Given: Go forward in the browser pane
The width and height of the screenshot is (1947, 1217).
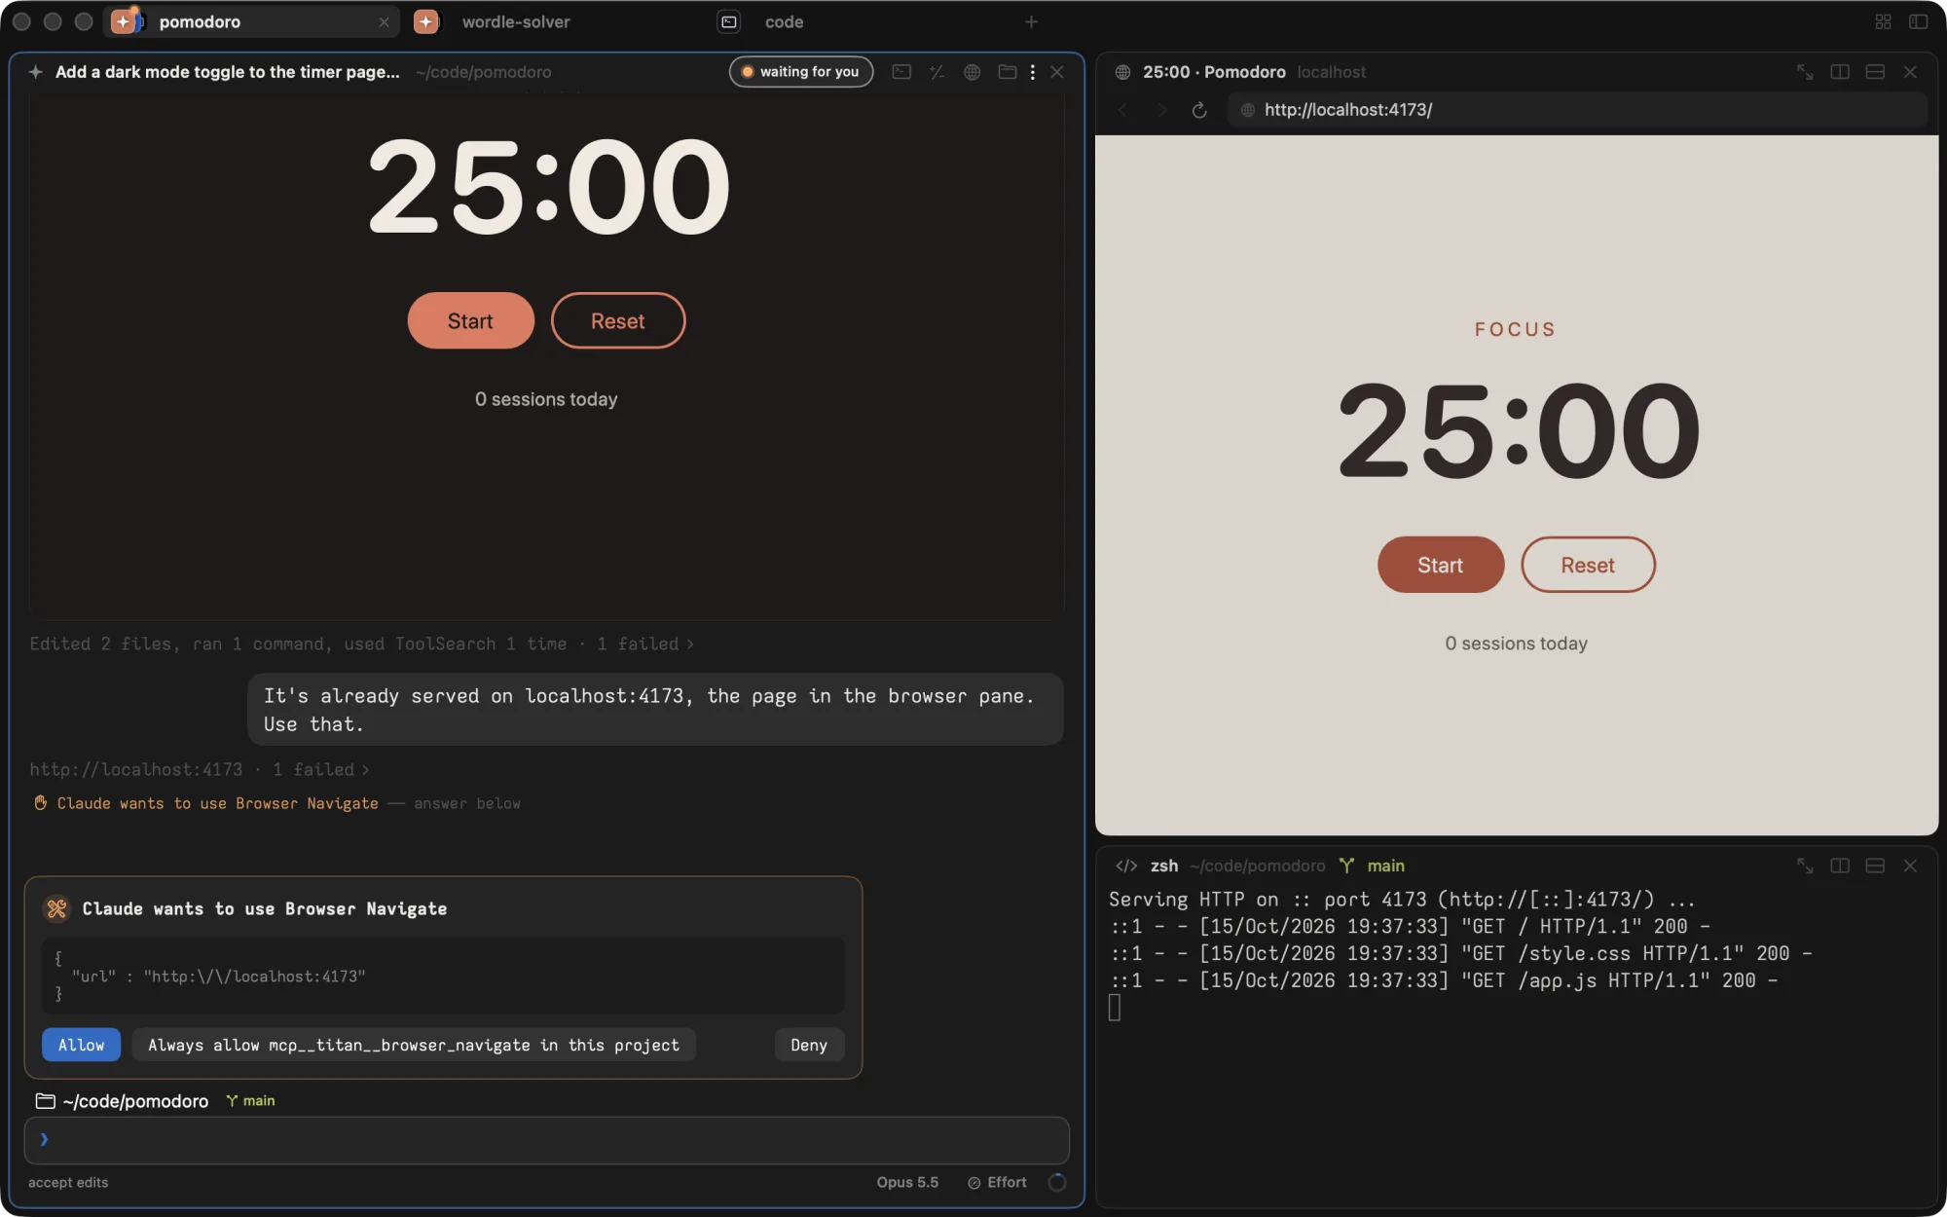Looking at the screenshot, I should coord(1161,110).
